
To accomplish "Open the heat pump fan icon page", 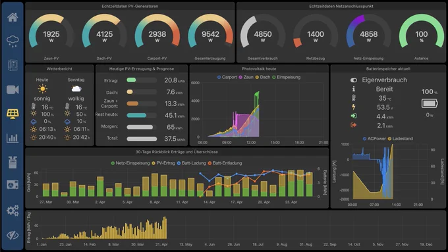I will pyautogui.click(x=13, y=185).
